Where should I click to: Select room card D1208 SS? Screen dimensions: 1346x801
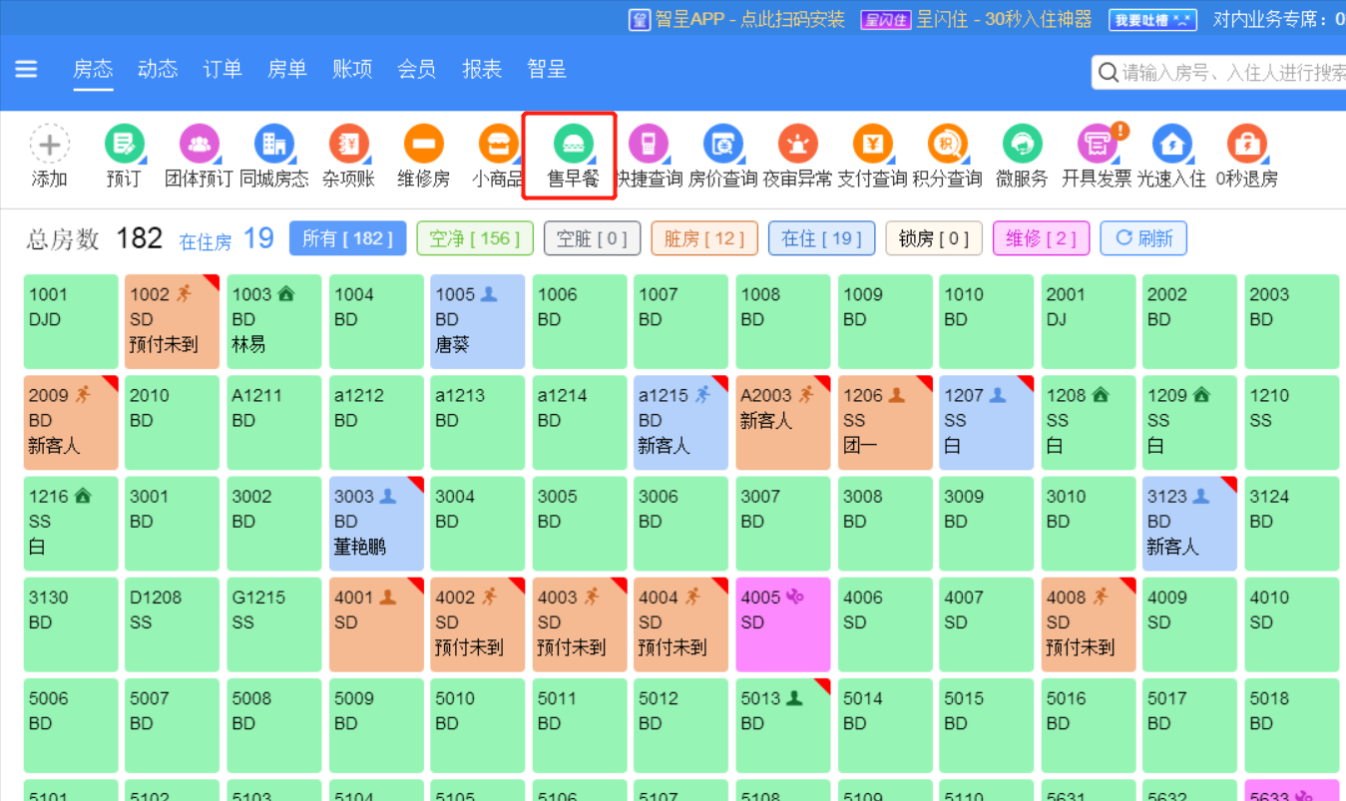click(x=172, y=625)
